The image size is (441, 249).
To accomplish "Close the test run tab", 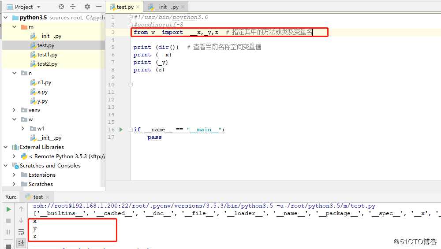I will 48,197.
